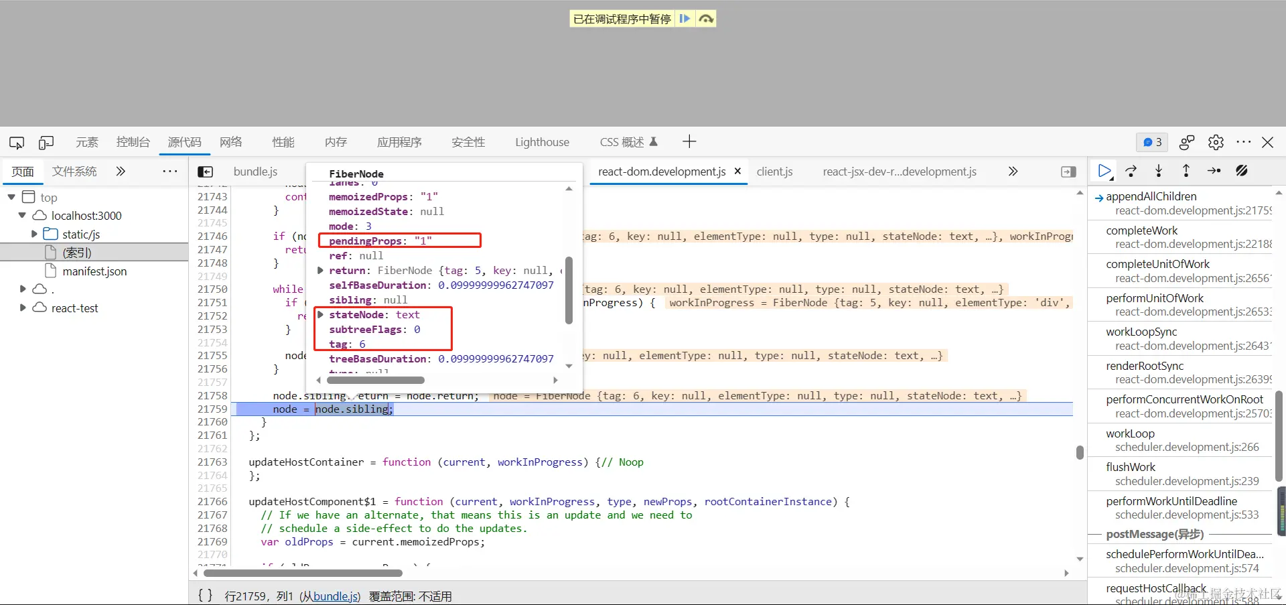Image resolution: width=1286 pixels, height=605 pixels.
Task: Open the 元素 panel tab
Action: (x=87, y=142)
